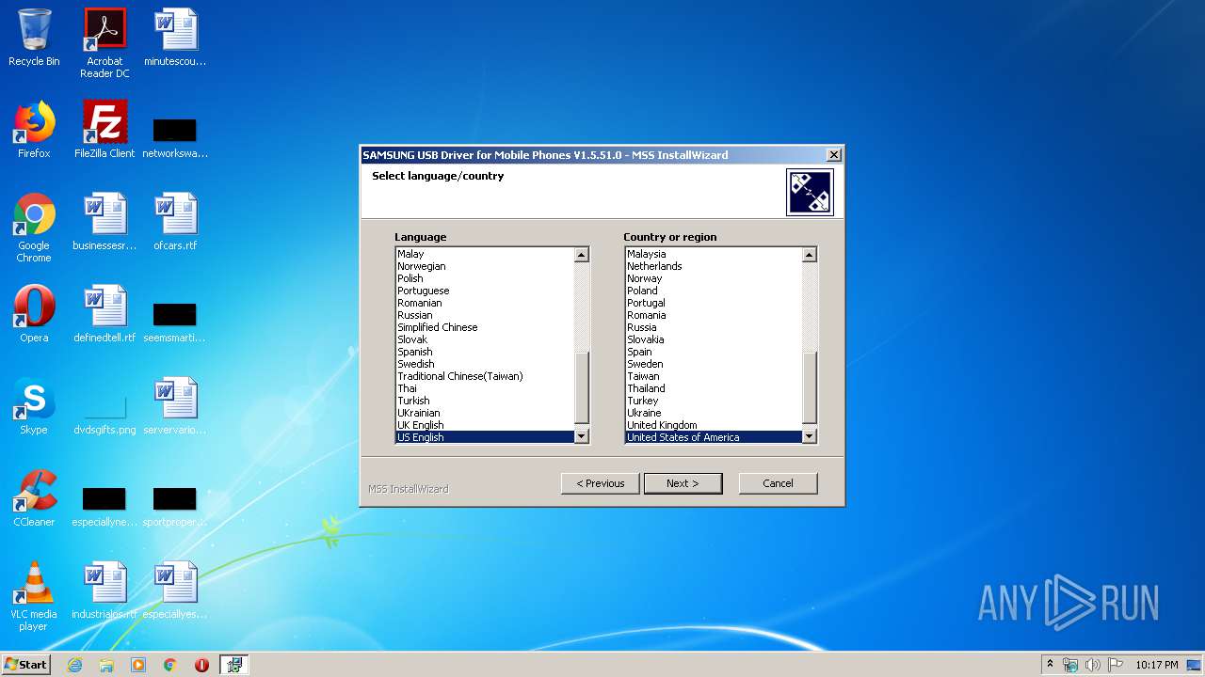Select Thailand in Country list

tap(714, 388)
